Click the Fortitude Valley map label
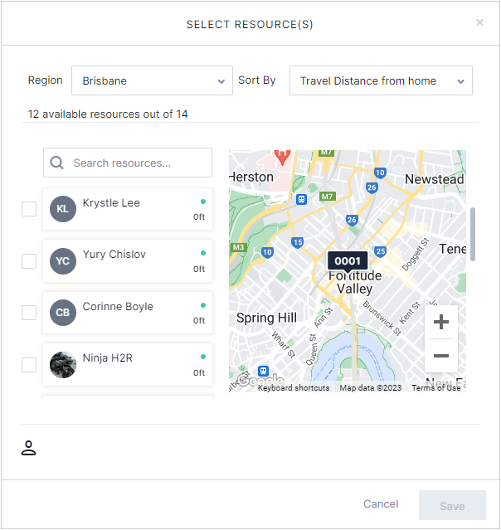The height and width of the screenshot is (530, 501). point(355,282)
